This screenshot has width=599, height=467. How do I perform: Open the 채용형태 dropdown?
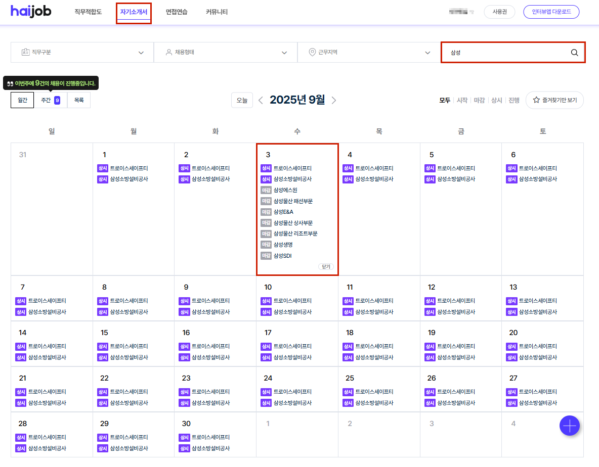[226, 53]
